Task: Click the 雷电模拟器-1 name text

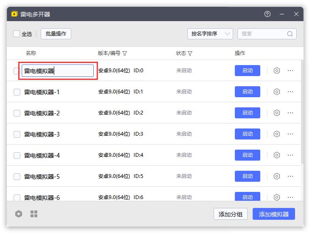Action: [42, 92]
